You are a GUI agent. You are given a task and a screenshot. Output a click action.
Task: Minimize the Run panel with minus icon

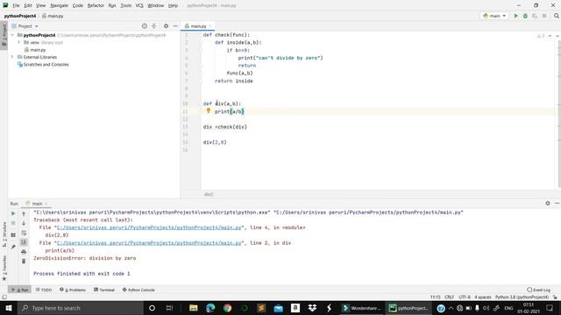(x=557, y=203)
